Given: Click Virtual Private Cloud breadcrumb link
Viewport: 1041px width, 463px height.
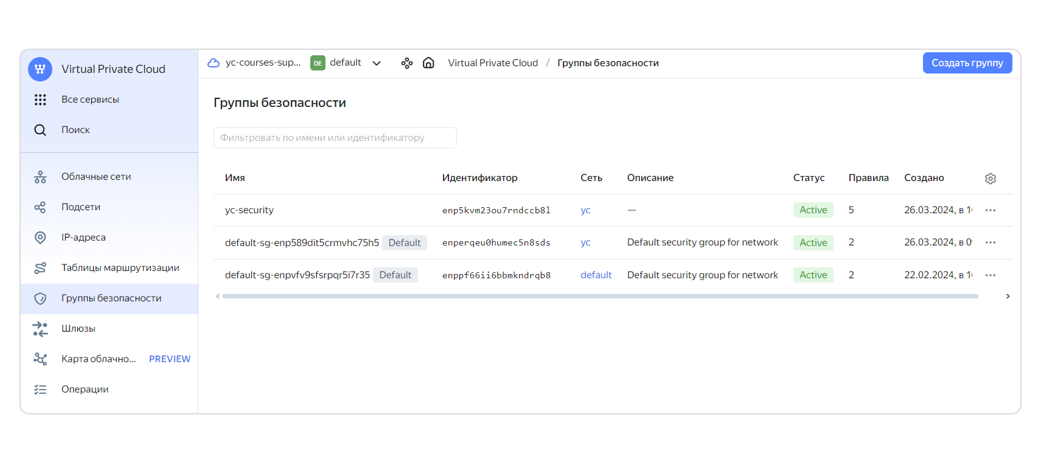Looking at the screenshot, I should click(493, 63).
